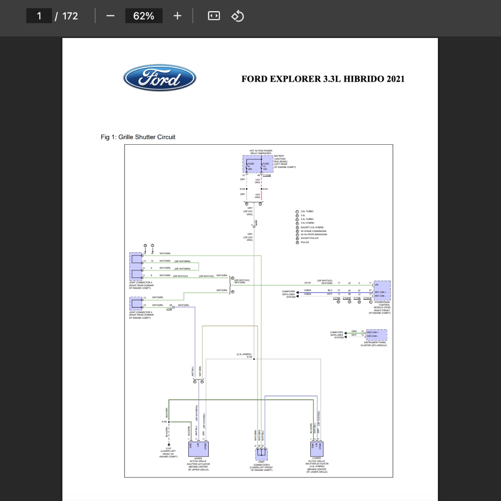Click the Powertrain Control Module block
501x501 pixels.
(382, 290)
